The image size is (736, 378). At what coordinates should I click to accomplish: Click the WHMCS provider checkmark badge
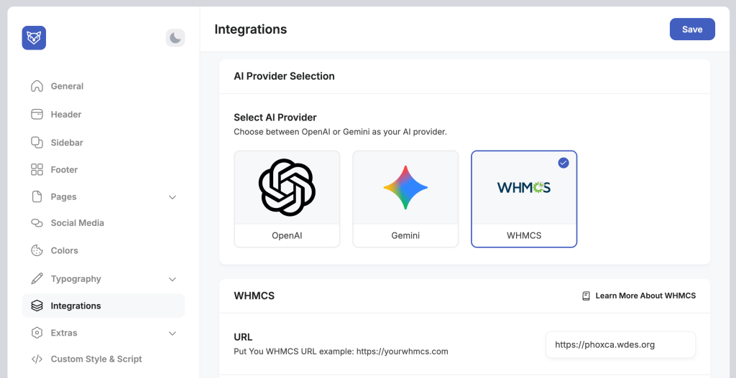(x=563, y=163)
